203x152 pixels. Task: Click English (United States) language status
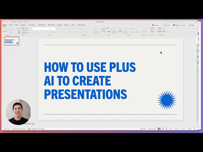click(19, 129)
